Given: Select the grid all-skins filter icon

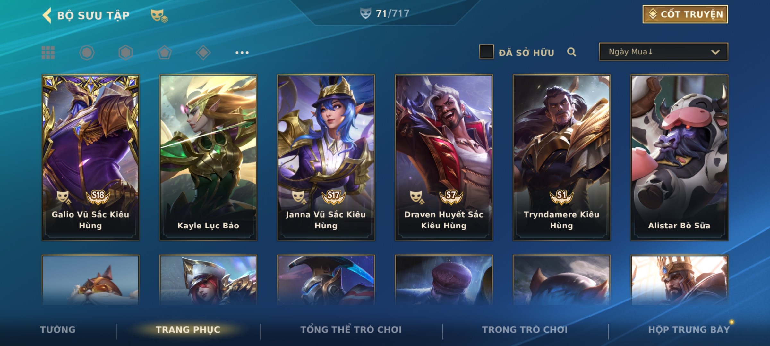Looking at the screenshot, I should coord(48,53).
